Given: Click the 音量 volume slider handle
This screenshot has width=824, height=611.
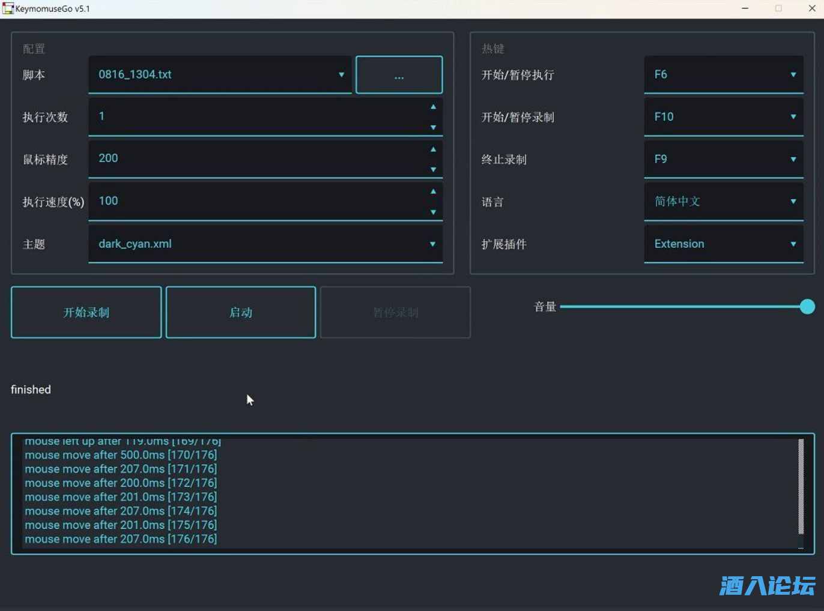Looking at the screenshot, I should (x=807, y=307).
